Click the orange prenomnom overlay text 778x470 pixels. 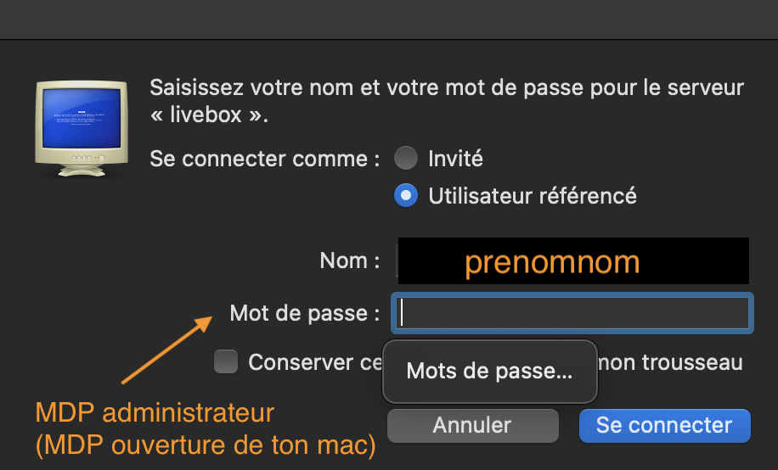[552, 262]
